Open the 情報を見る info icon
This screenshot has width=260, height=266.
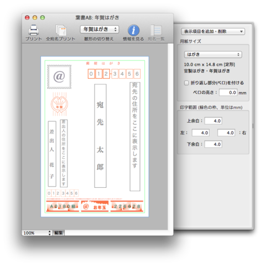coord(133,30)
